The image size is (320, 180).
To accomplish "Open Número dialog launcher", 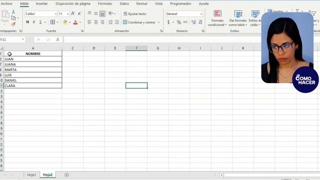I will tap(203, 31).
